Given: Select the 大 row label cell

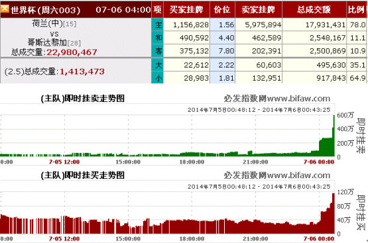Looking at the screenshot, I should [x=158, y=65].
